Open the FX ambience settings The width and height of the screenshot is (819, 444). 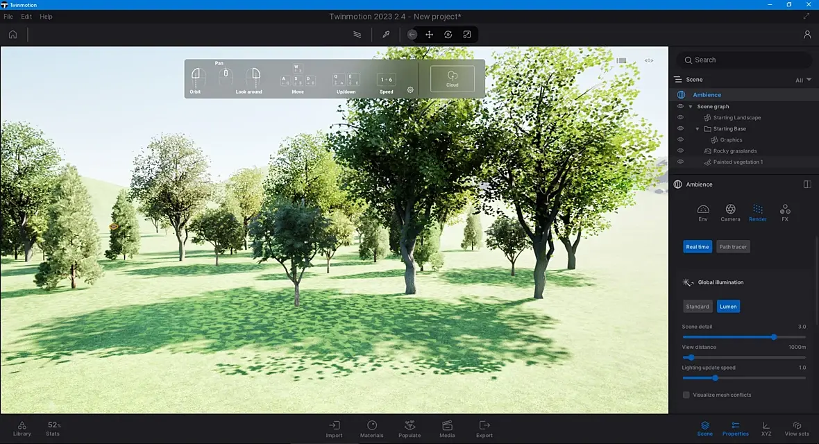click(x=784, y=212)
